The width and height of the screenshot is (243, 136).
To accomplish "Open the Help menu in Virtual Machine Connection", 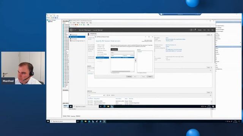I will (x=91, y=23).
